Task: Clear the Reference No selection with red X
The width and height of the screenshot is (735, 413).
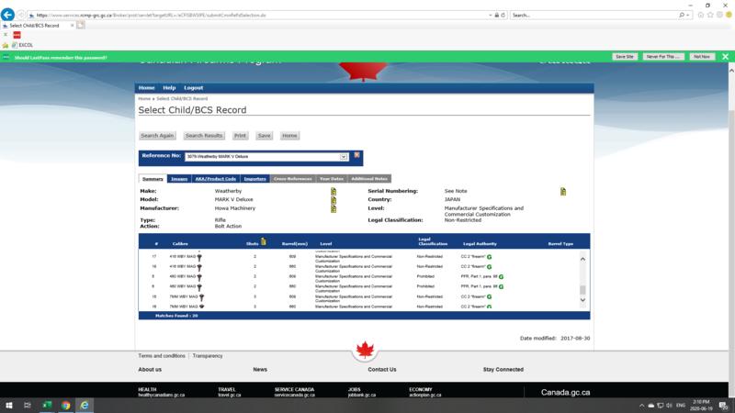Action: (x=356, y=155)
